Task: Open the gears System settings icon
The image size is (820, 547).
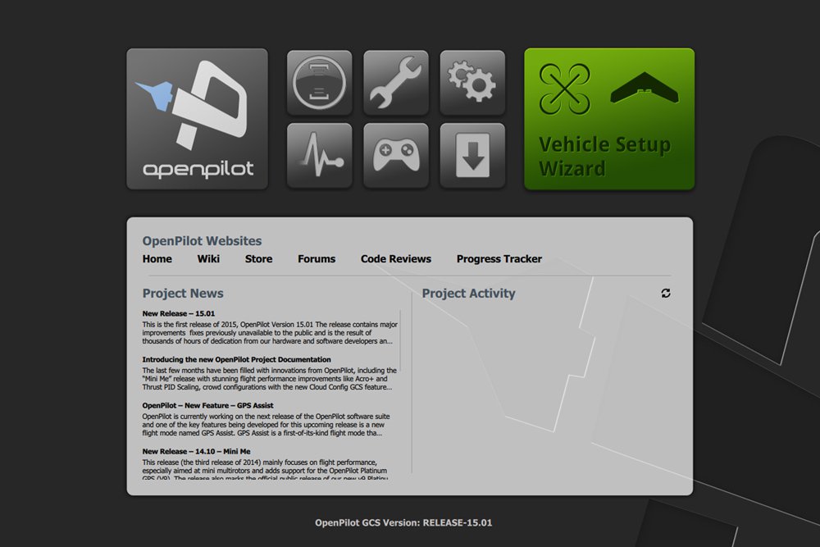Action: (472, 83)
